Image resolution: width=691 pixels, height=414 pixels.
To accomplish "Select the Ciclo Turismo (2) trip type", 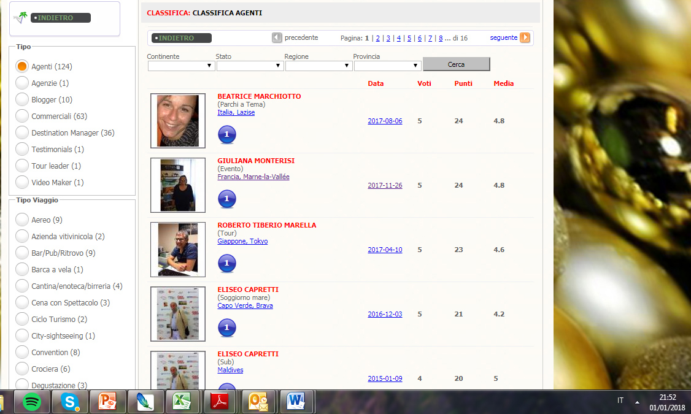I will coord(21,319).
